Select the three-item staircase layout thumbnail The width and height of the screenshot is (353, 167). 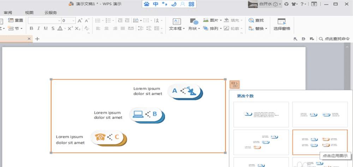click(x=261, y=142)
